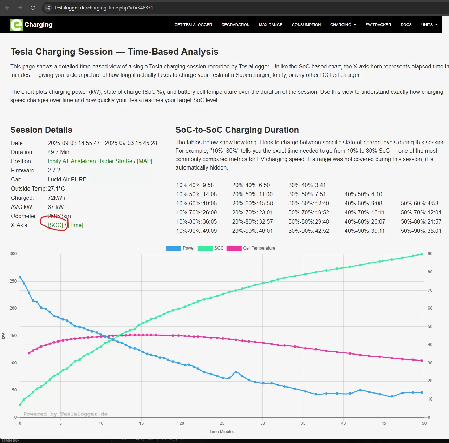Expand the CHARGING dropdown menu

click(343, 25)
